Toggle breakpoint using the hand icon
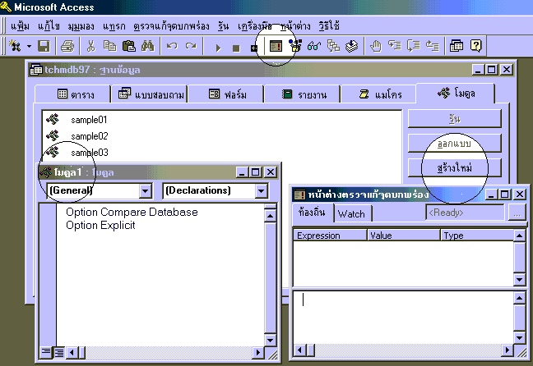 pyautogui.click(x=375, y=47)
